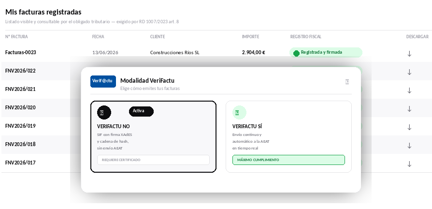Open invoice FNV2026/017
Viewport: 432px width, 209px height.
click(x=20, y=163)
